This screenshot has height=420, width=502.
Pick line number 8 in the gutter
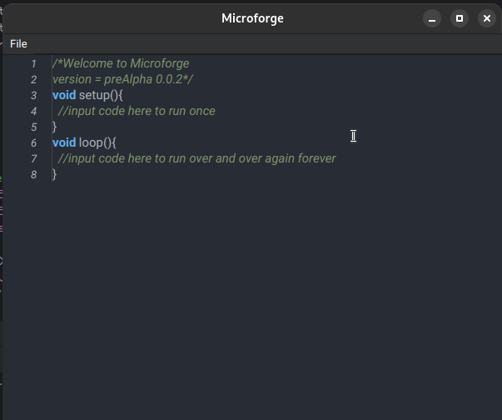33,174
